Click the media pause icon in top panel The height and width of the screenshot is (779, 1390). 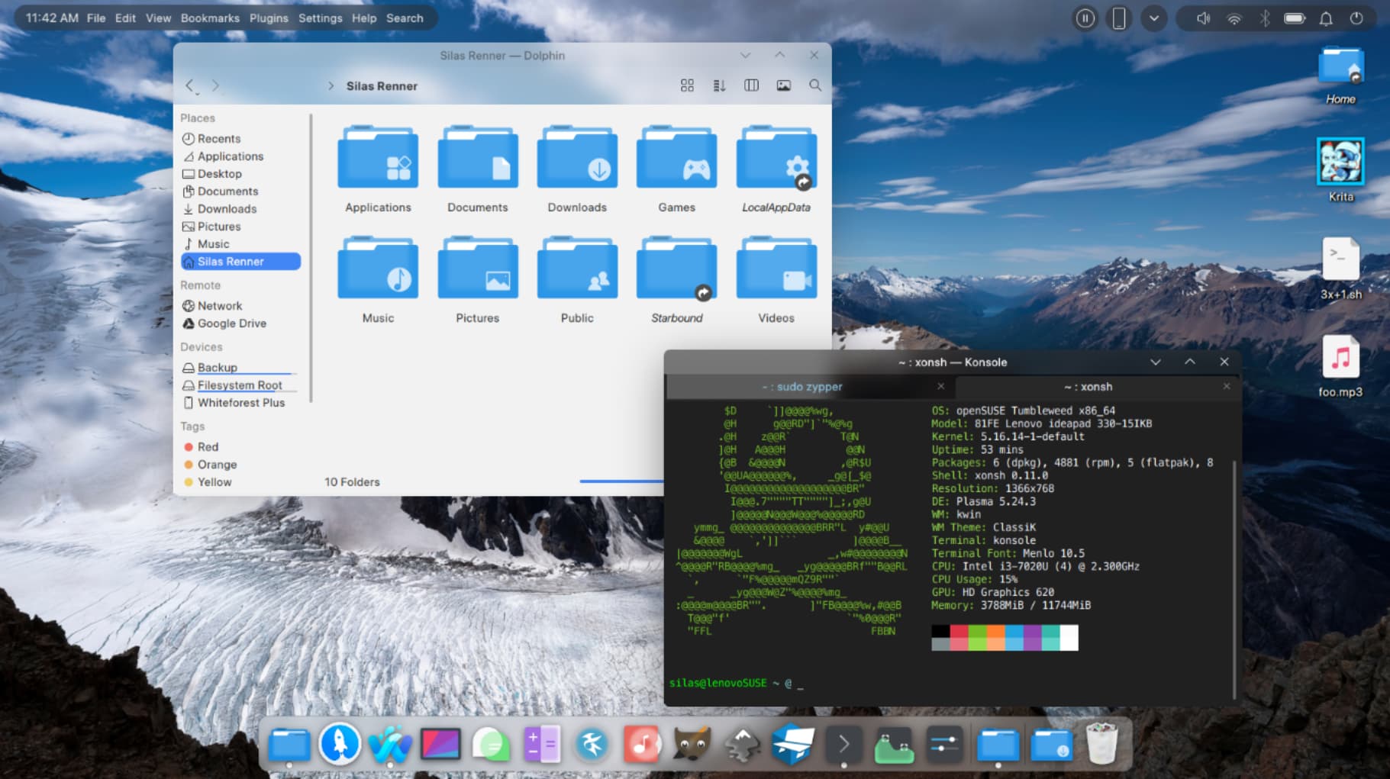(x=1085, y=18)
